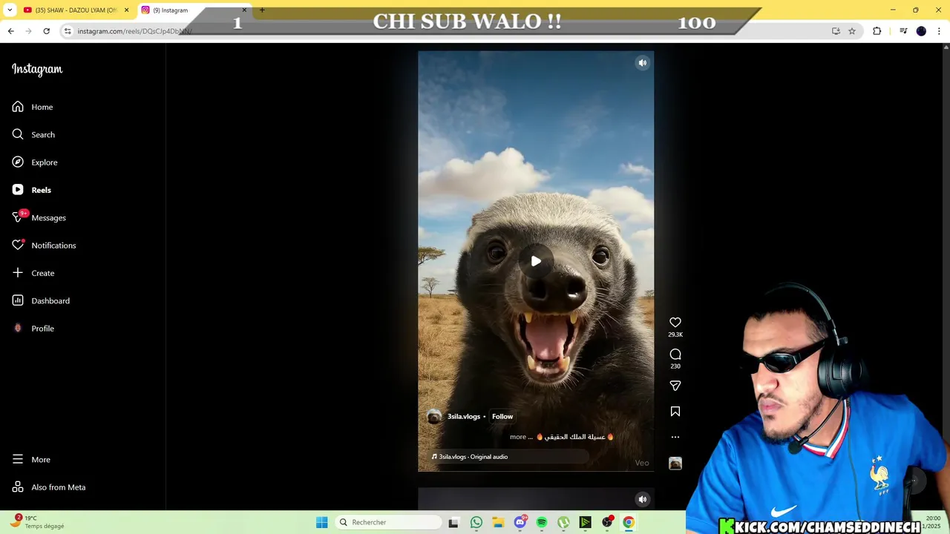Open WhatsApp from the taskbar
Screen dimensions: 950x534
pos(476,522)
